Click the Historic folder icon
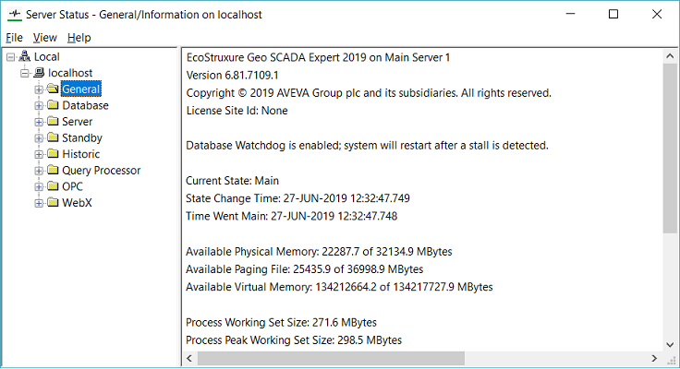This screenshot has height=369, width=680. pyautogui.click(x=53, y=155)
